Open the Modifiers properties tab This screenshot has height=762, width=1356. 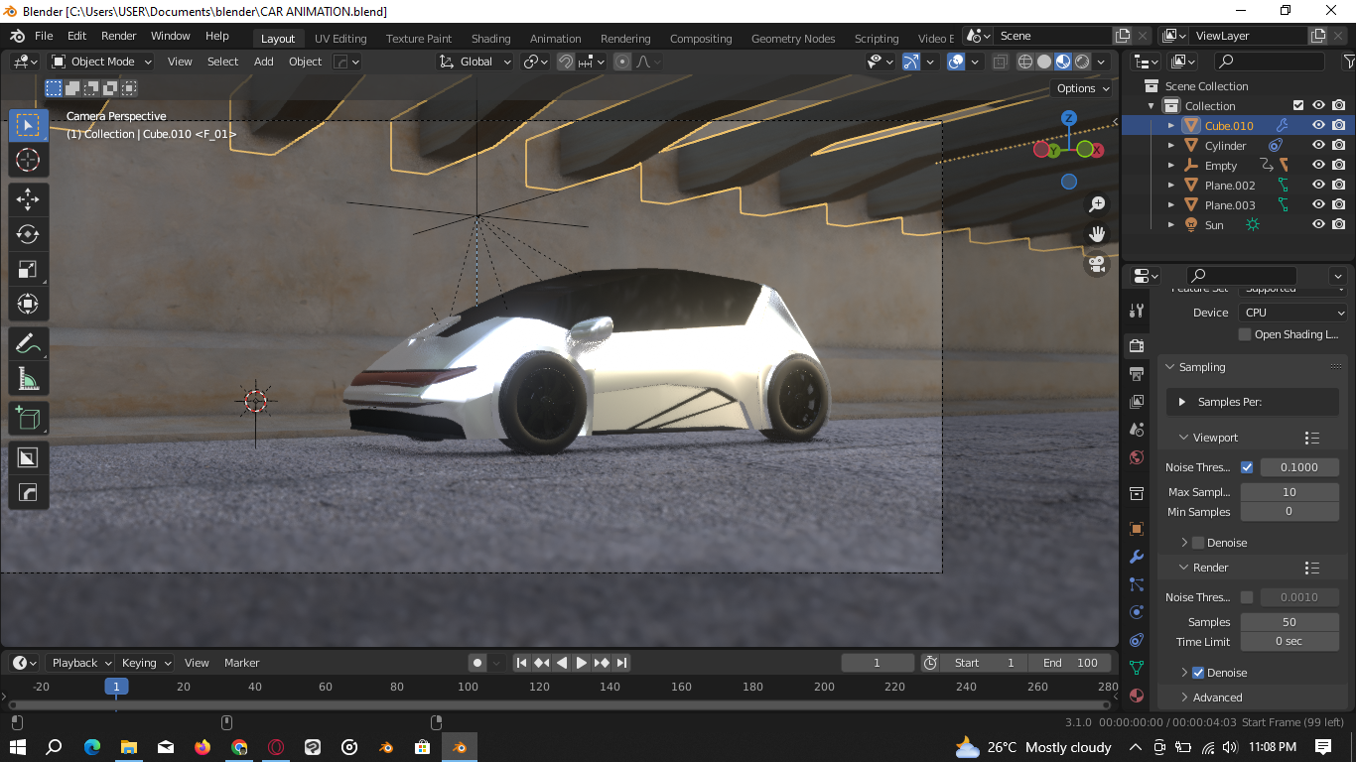pos(1137,557)
